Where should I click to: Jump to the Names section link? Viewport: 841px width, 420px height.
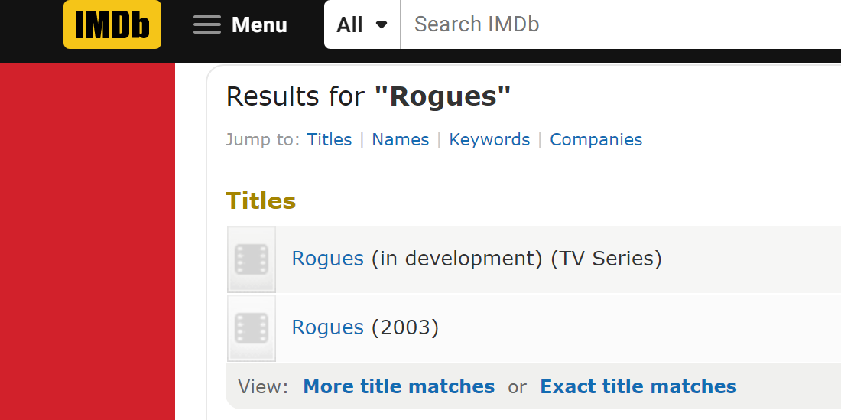400,139
